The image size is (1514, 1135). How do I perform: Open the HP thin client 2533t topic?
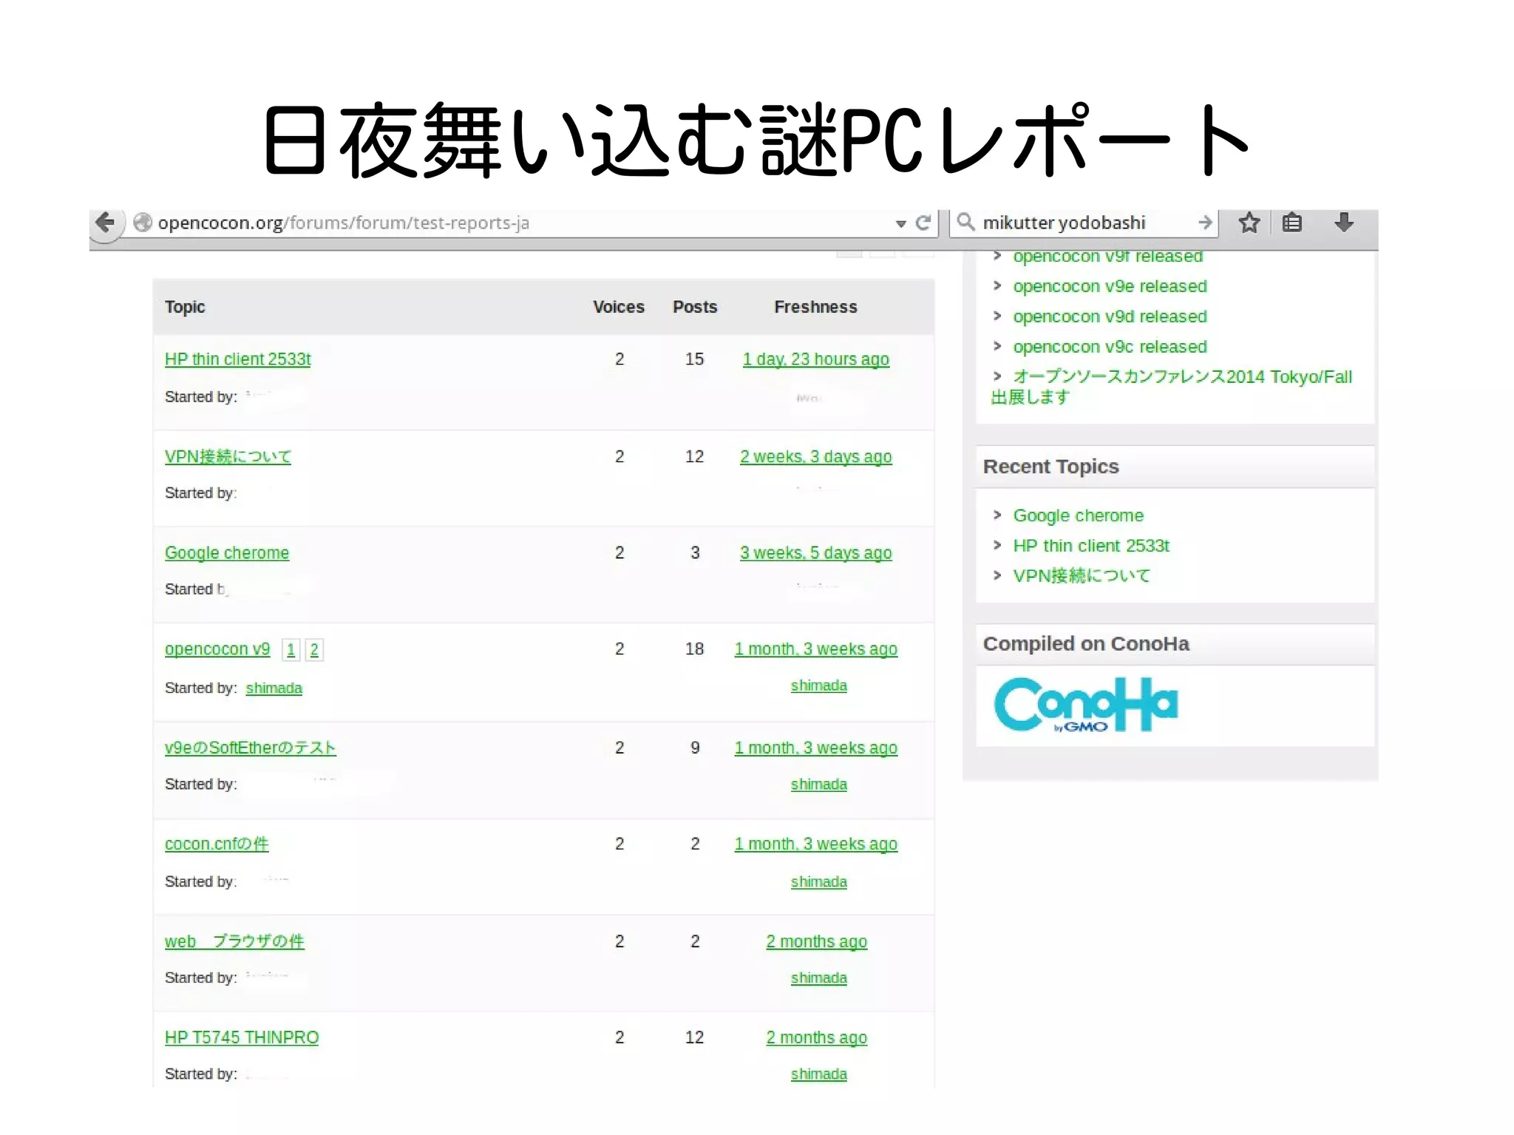[237, 359]
